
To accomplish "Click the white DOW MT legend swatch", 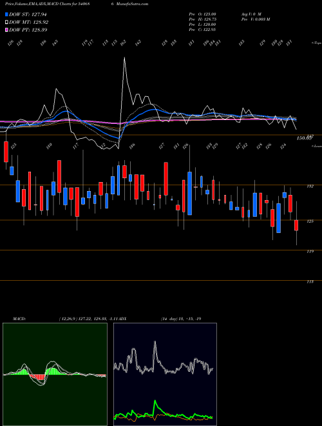I will pyautogui.click(x=6, y=22).
